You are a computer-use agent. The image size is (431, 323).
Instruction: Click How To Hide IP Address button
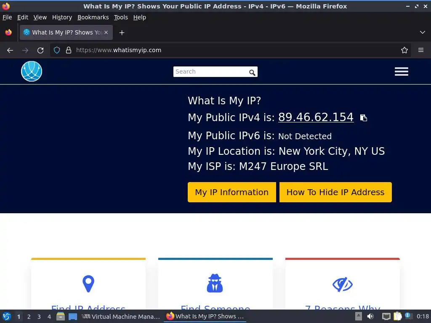click(x=335, y=192)
